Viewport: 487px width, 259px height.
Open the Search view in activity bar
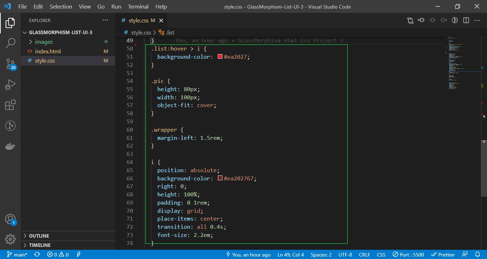click(x=10, y=43)
